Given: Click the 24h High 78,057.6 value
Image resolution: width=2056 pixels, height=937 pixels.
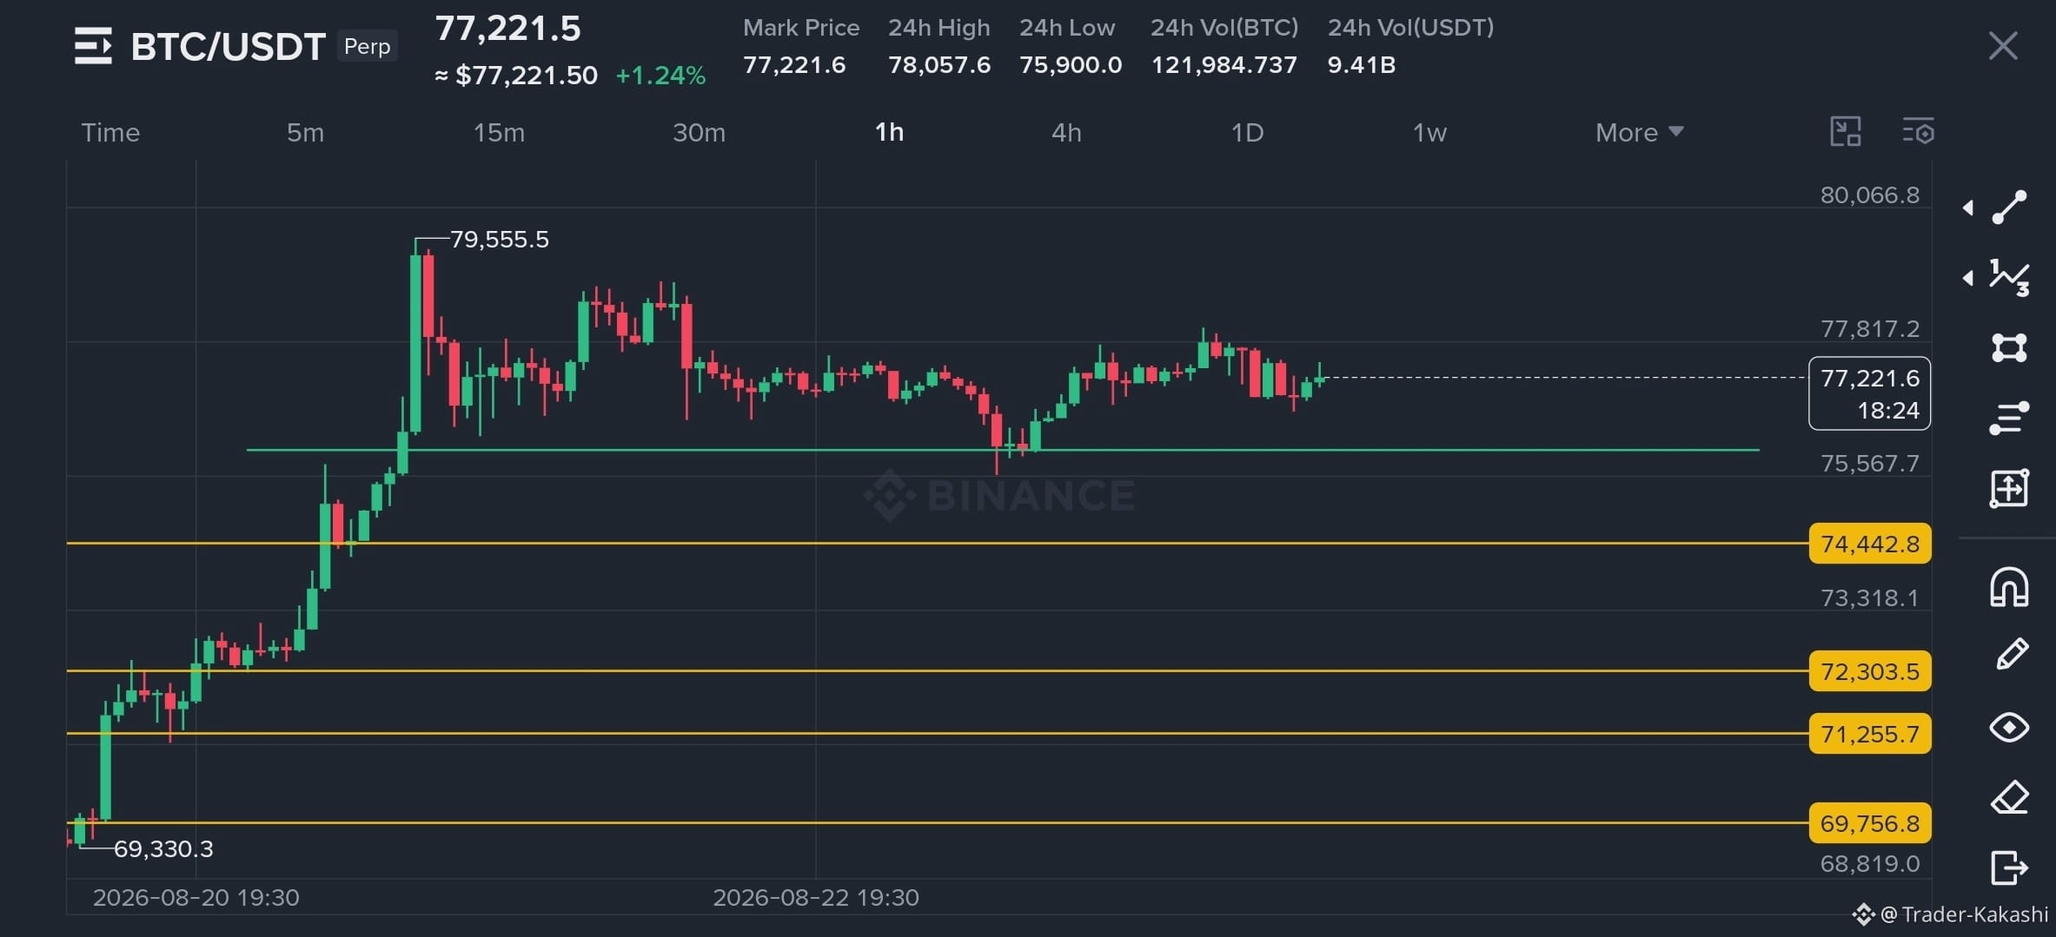Looking at the screenshot, I should pyautogui.click(x=939, y=65).
